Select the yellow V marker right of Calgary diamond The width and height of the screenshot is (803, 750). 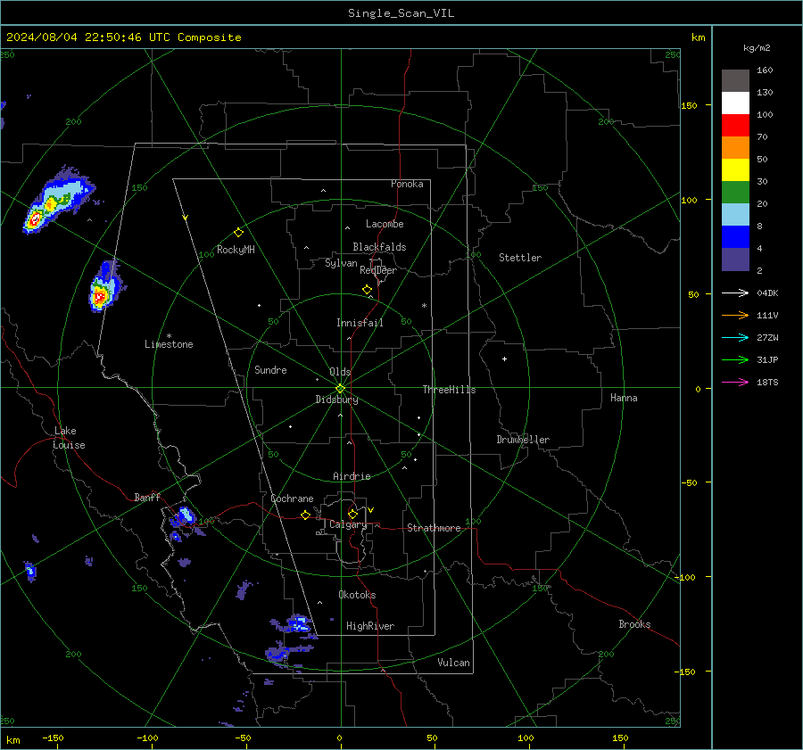(x=371, y=510)
